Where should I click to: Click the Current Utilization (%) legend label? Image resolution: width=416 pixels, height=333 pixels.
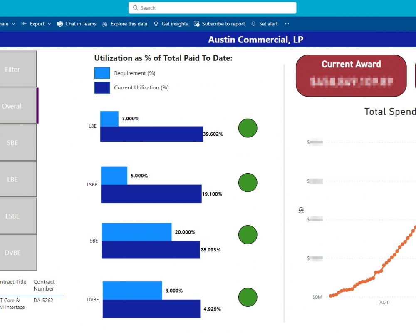coord(141,88)
